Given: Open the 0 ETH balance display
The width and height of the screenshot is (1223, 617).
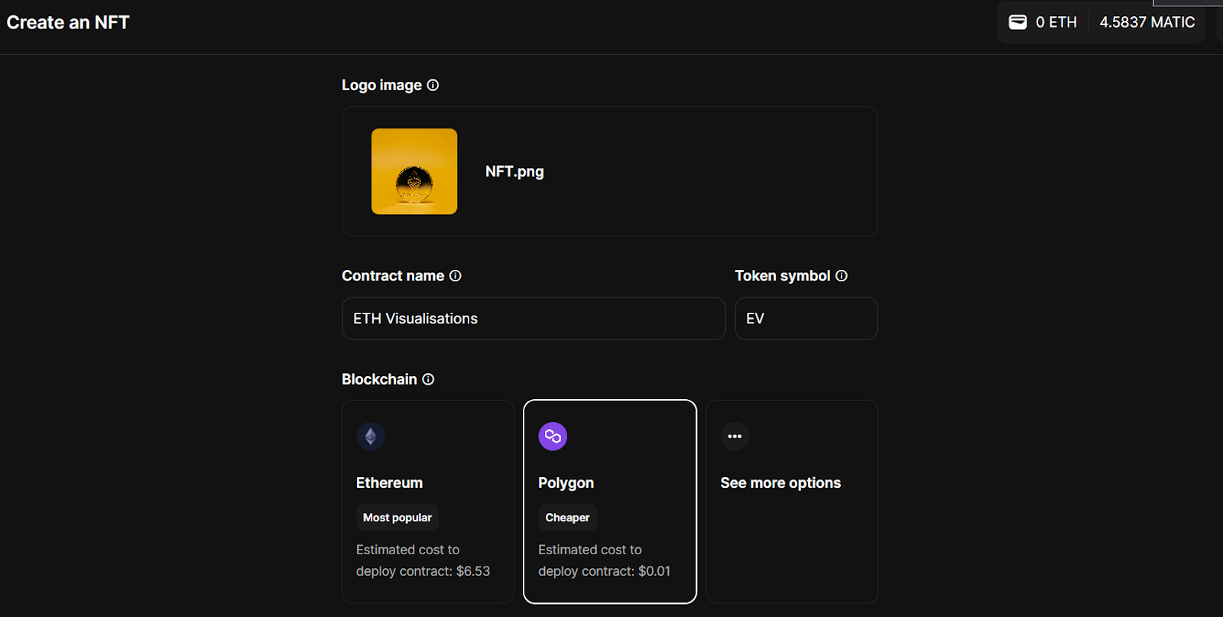Looking at the screenshot, I should pos(1056,22).
